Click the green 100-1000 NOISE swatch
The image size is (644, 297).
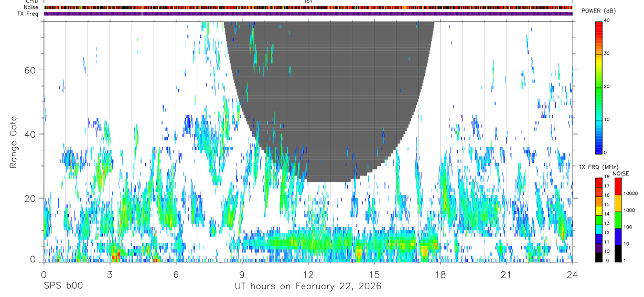pos(618,219)
